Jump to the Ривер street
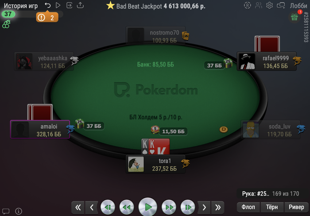The image size is (310, 216). (296, 207)
